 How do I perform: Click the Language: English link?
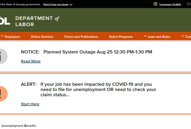tap(170, 4)
